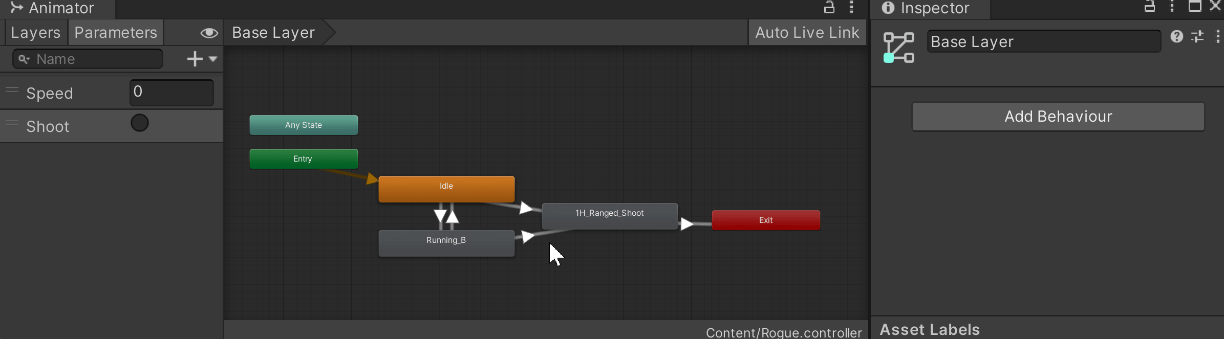The width and height of the screenshot is (1224, 339).
Task: Open the Animator window kebab menu
Action: pos(851,7)
